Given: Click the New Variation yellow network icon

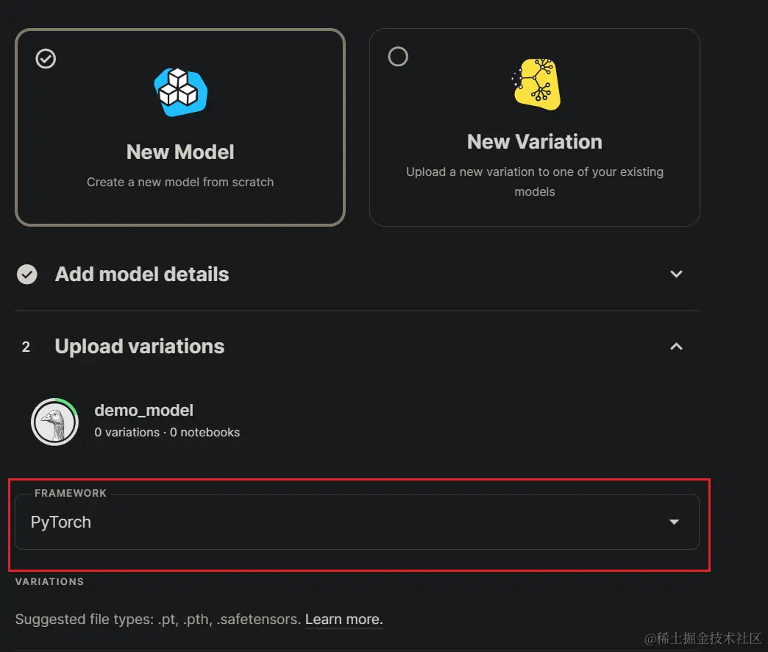Looking at the screenshot, I should 535,84.
